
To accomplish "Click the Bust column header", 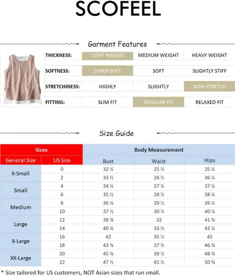I will [108, 161].
